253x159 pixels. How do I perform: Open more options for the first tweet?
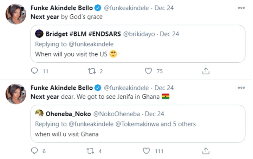coord(241,8)
